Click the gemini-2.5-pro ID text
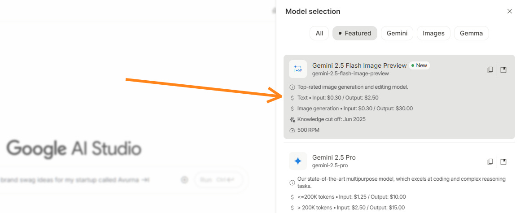Viewport: 520px width, 213px height. pos(330,165)
